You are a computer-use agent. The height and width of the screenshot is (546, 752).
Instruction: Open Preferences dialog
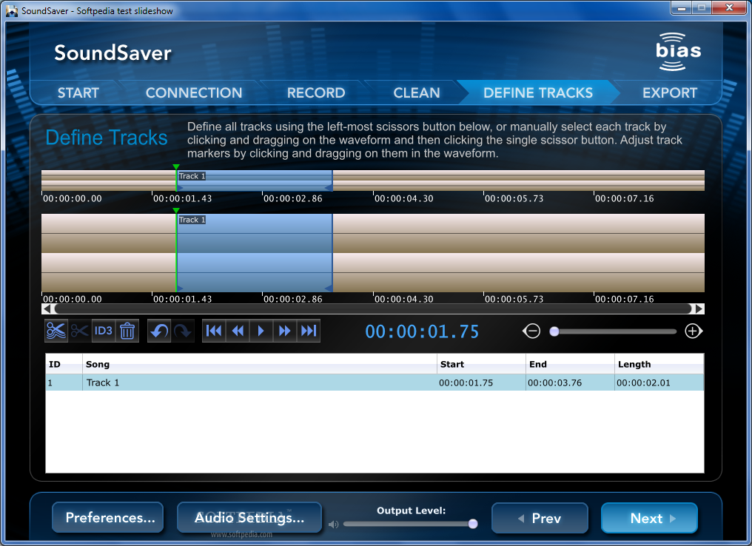(x=108, y=518)
